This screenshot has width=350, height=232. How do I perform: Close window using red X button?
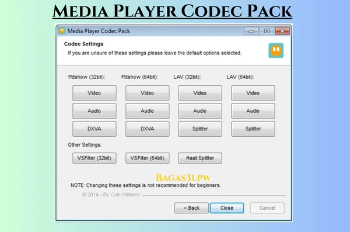click(x=282, y=31)
